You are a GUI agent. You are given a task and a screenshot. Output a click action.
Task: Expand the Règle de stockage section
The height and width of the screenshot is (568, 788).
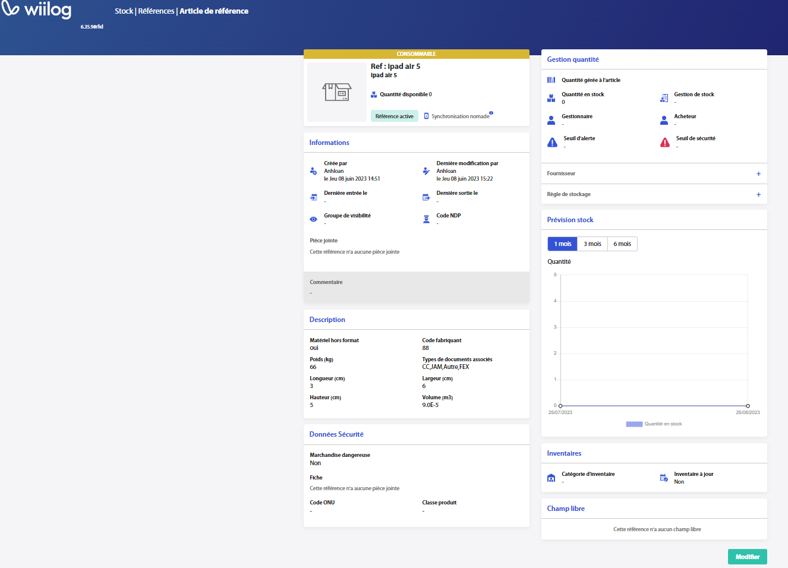[x=758, y=195]
